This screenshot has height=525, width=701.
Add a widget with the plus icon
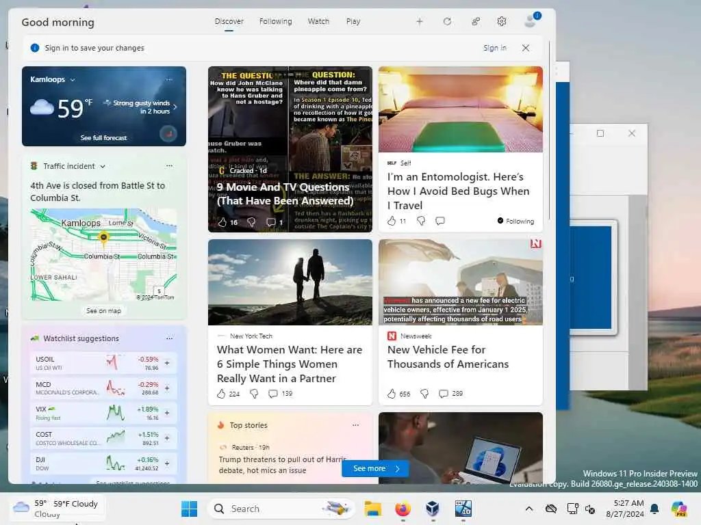pyautogui.click(x=420, y=21)
